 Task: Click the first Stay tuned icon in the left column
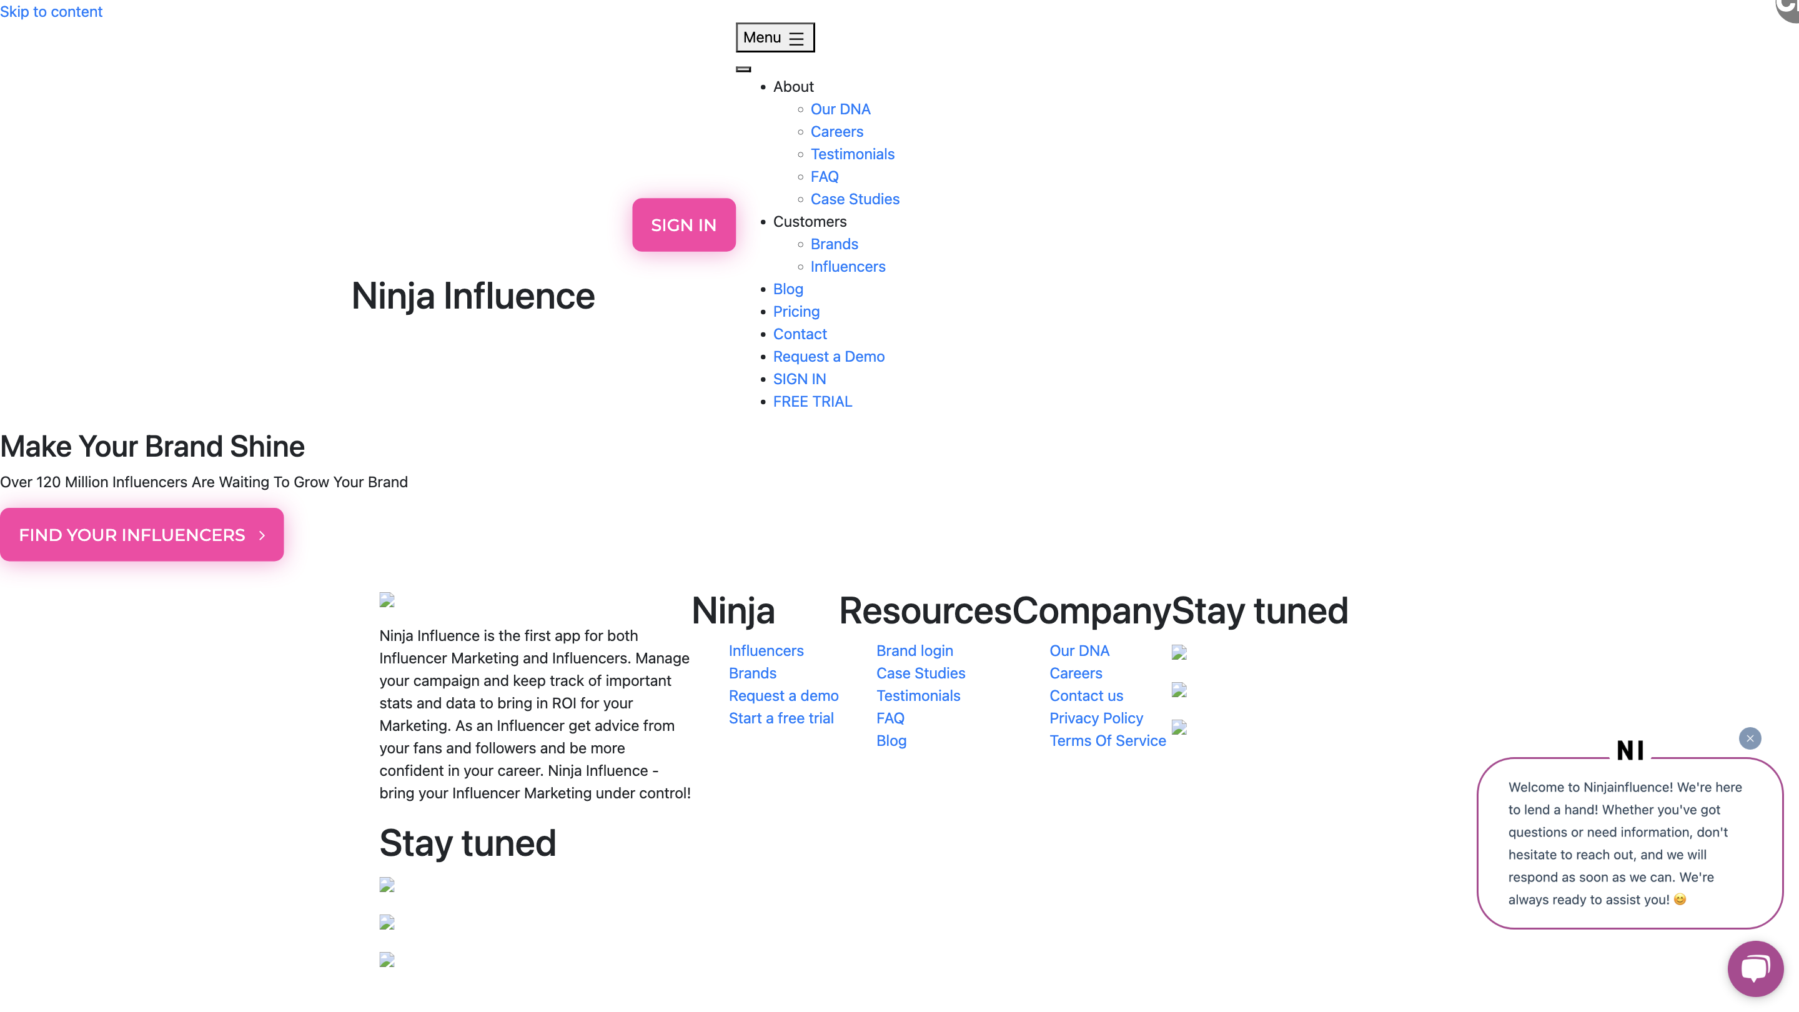[387, 886]
